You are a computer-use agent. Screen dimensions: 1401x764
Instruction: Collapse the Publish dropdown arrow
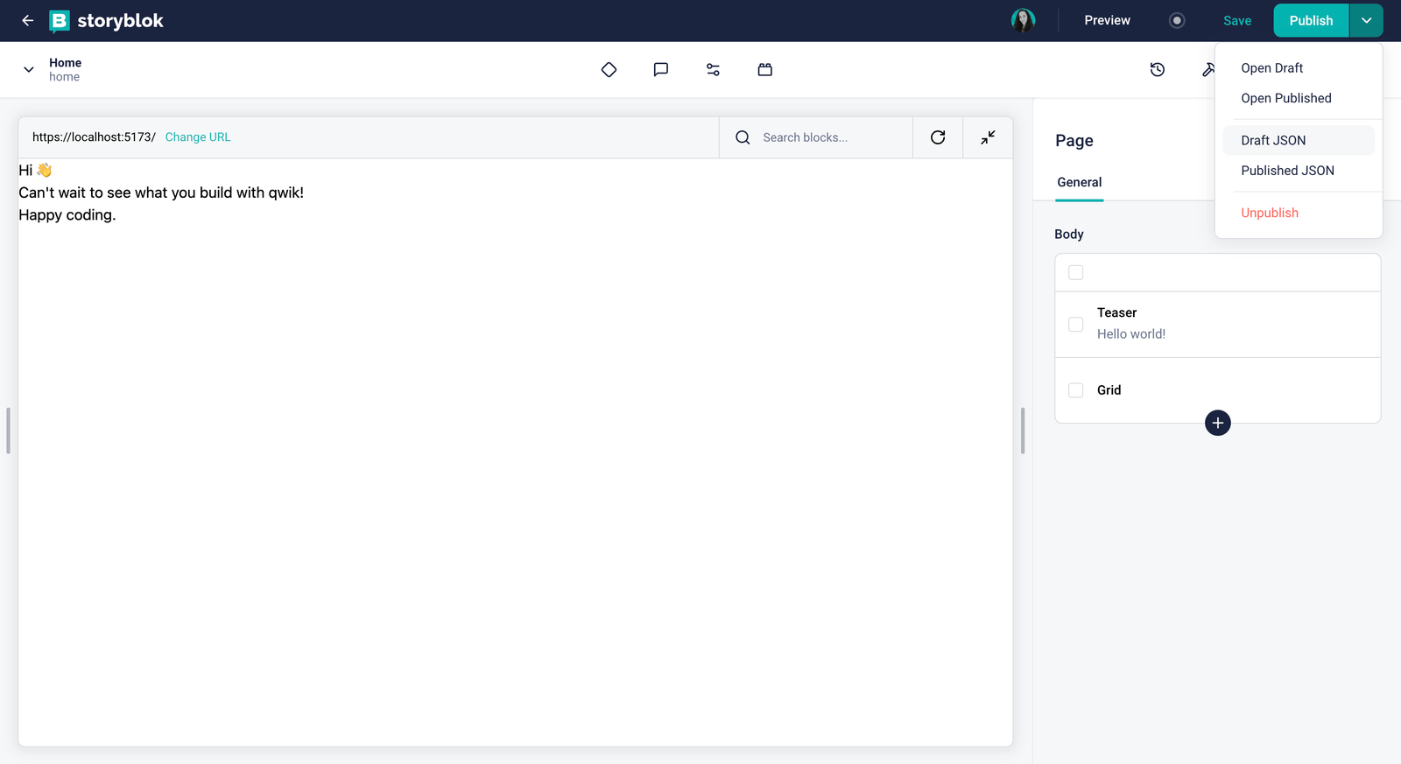click(x=1366, y=20)
